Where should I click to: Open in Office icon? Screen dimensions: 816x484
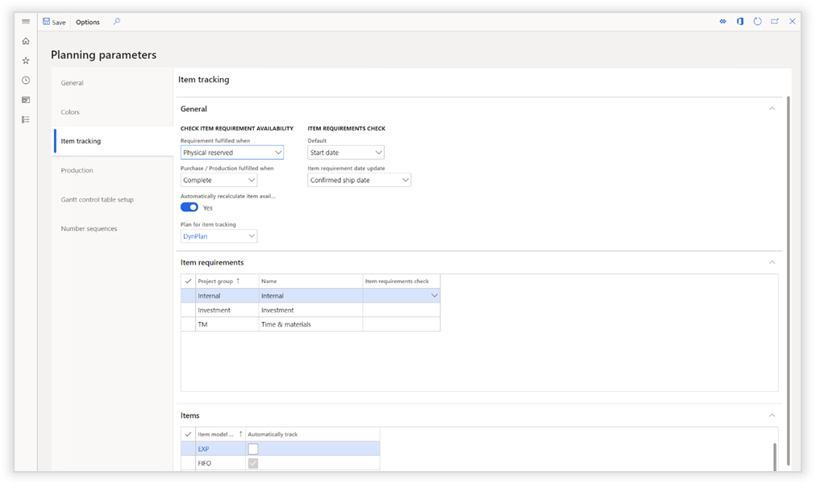coord(740,21)
